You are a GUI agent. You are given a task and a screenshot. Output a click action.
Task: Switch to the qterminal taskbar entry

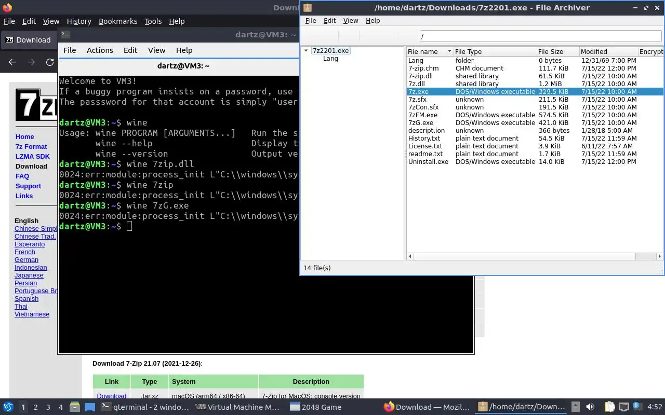point(145,407)
